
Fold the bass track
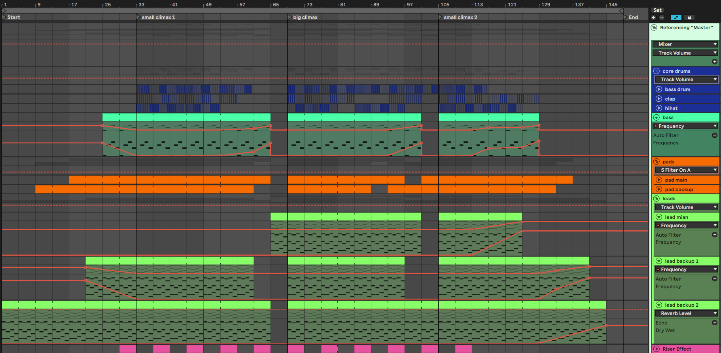tap(657, 118)
